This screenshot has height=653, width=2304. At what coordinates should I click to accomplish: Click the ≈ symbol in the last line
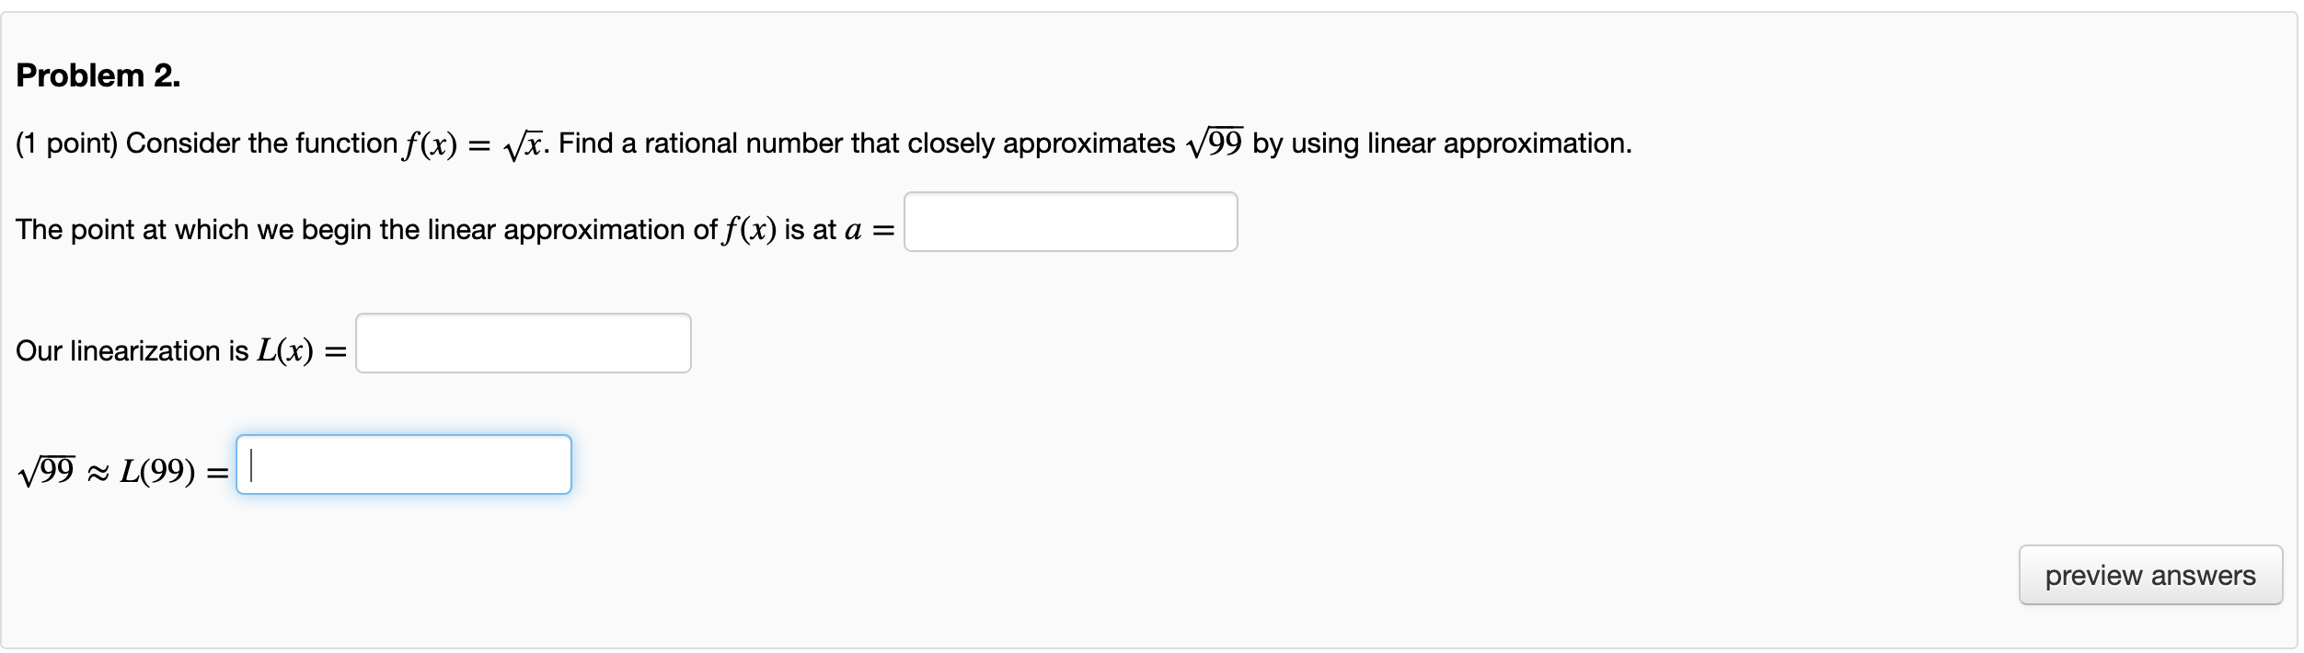98,473
